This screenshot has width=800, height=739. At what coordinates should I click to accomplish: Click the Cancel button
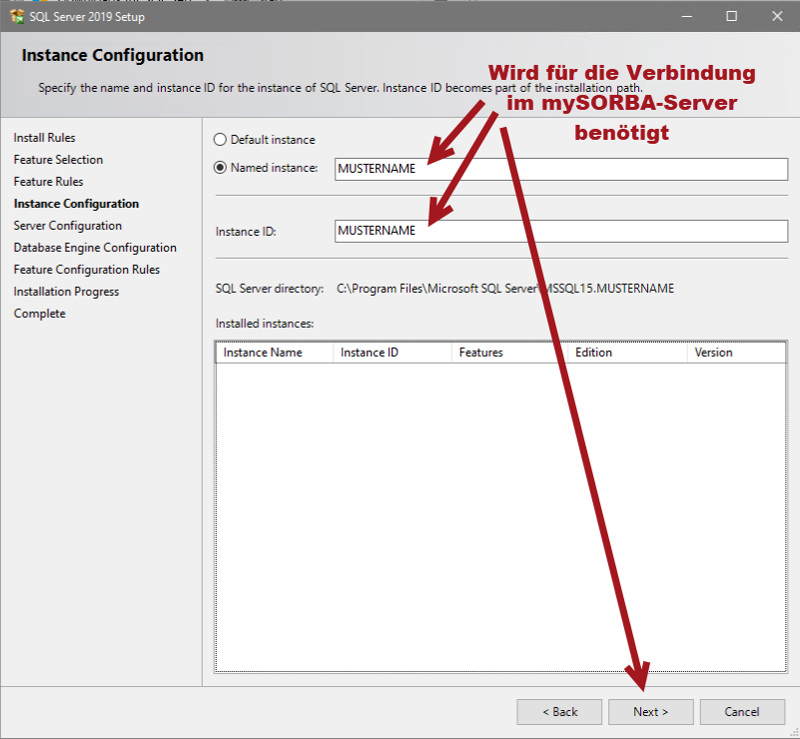(742, 712)
